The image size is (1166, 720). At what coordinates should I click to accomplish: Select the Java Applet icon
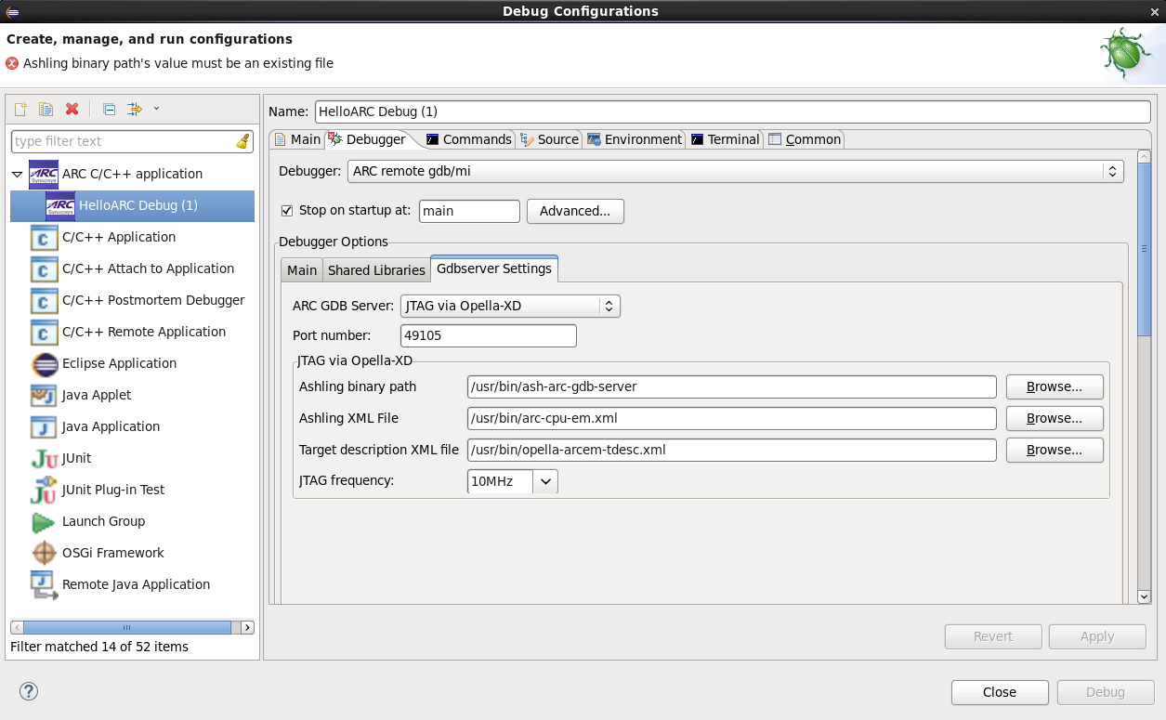(44, 395)
